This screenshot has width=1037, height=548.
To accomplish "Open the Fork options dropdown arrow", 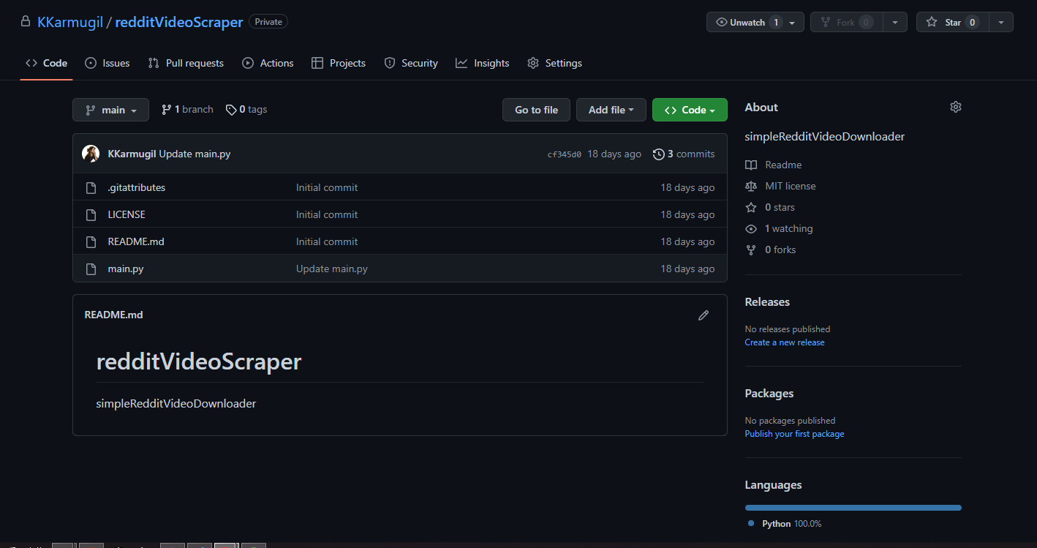I will [895, 23].
